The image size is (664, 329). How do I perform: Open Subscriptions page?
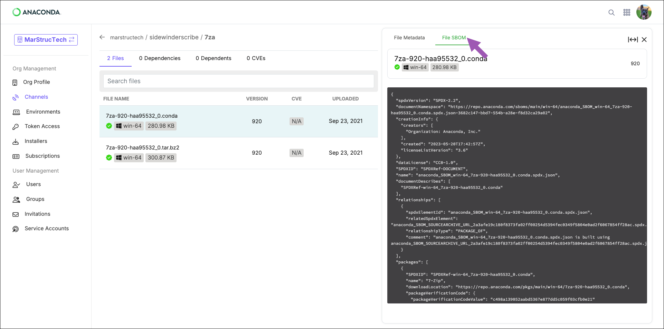tap(42, 156)
